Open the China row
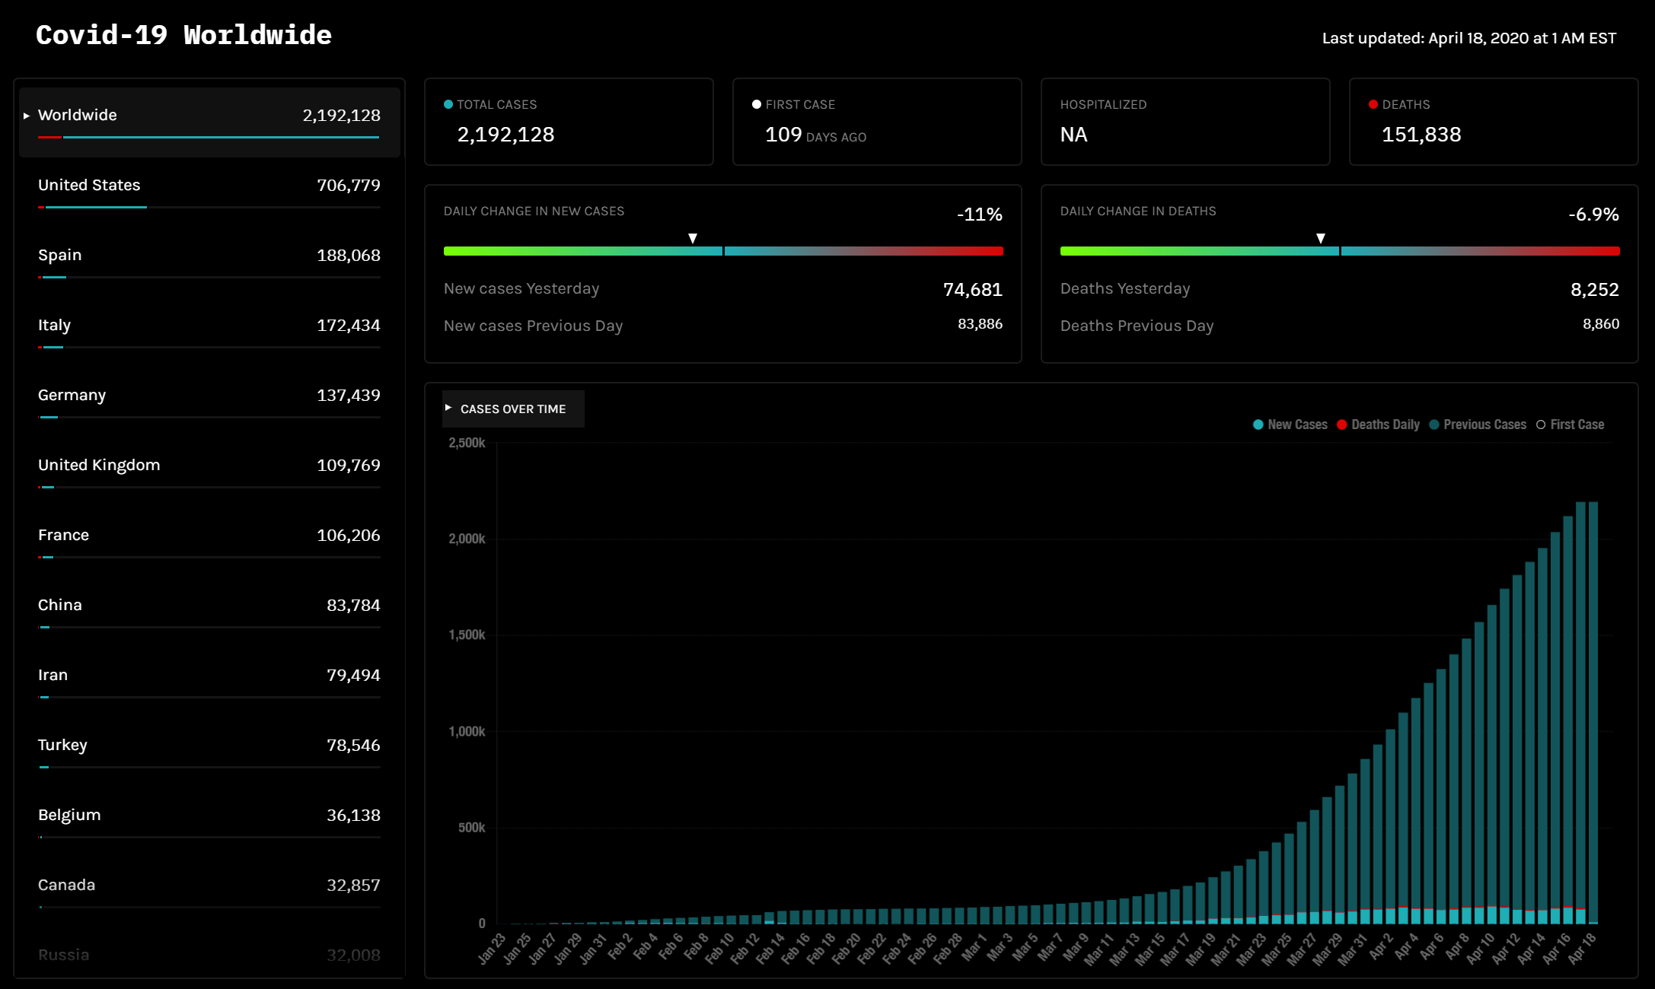Viewport: 1655px width, 989px height. pos(209,612)
